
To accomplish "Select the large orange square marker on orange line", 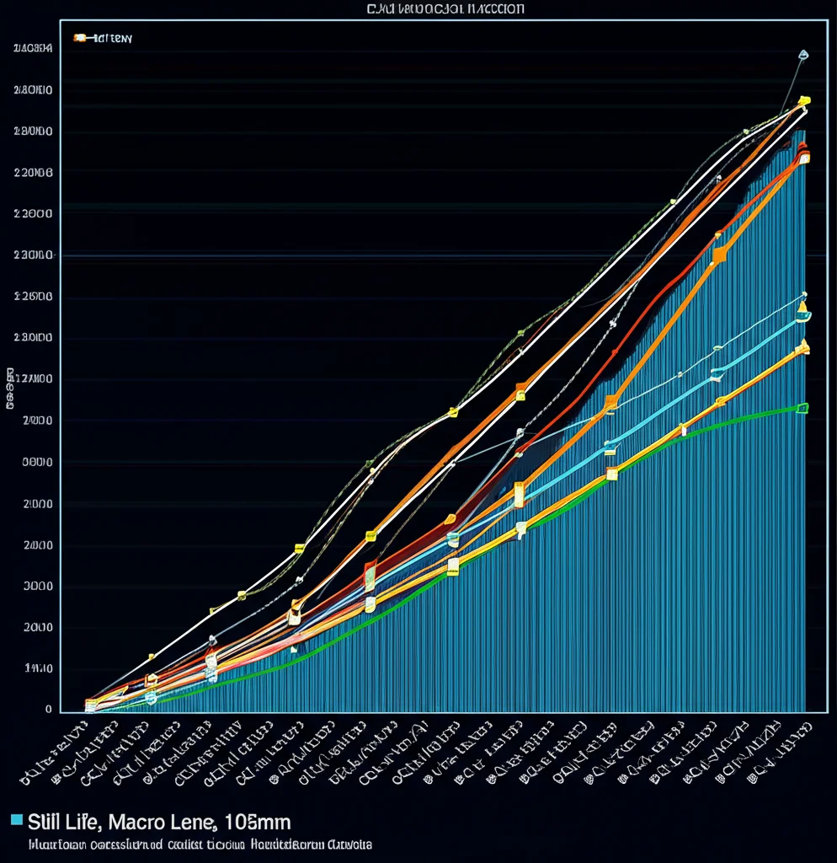I will point(718,254).
